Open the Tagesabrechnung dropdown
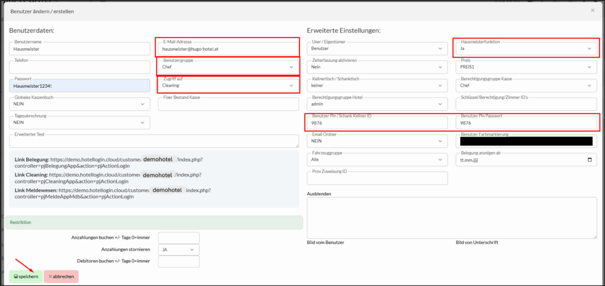The image size is (605, 286). [x=79, y=123]
